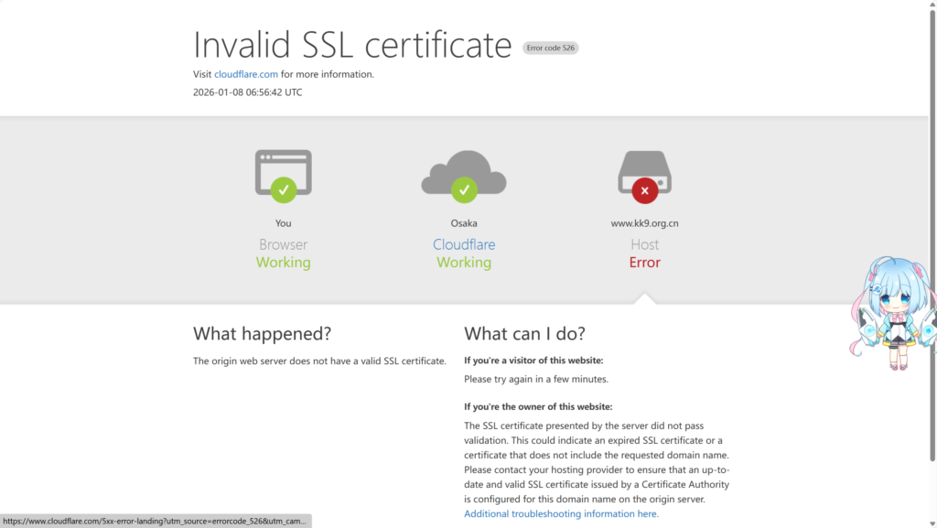Screen dimensions: 937x528
Task: Click the gray cloud icon above Osaka
Action: [464, 168]
